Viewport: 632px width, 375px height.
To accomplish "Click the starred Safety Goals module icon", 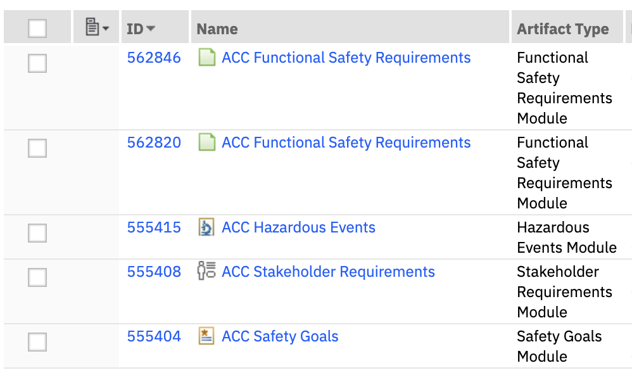I will tap(207, 336).
